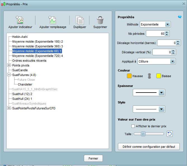Pick the Baisse yellow color swatch
Screen dimensions: 187x166
coord(158,76)
